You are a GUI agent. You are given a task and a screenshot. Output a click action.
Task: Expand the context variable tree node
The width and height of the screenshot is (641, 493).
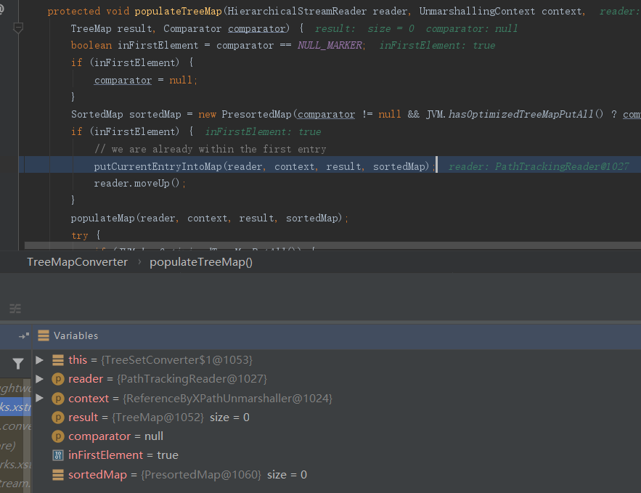tap(39, 398)
